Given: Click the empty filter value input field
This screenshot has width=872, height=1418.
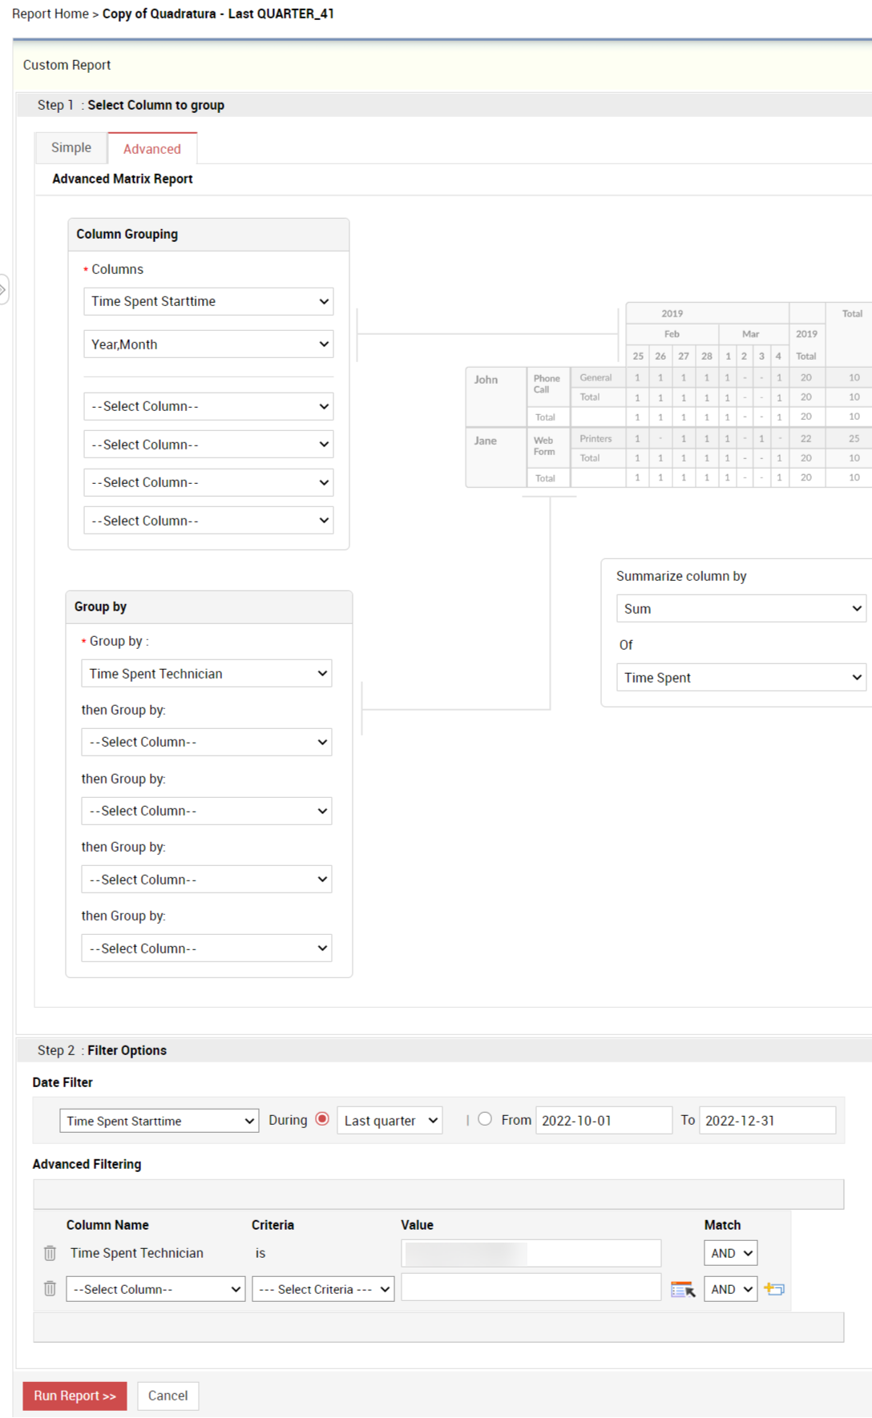Looking at the screenshot, I should click(x=531, y=1287).
